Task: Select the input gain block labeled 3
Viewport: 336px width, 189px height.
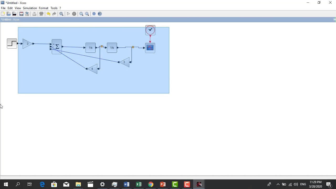Action: pyautogui.click(x=28, y=44)
